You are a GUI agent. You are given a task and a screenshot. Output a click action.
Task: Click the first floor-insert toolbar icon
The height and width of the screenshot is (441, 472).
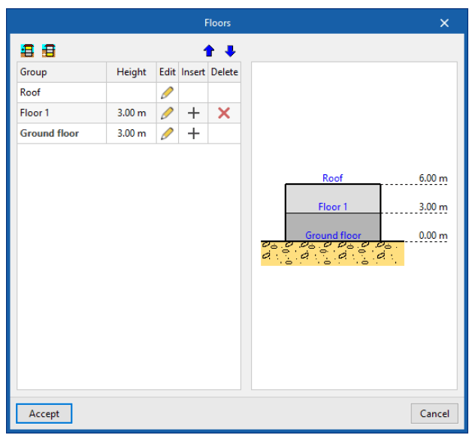[27, 50]
